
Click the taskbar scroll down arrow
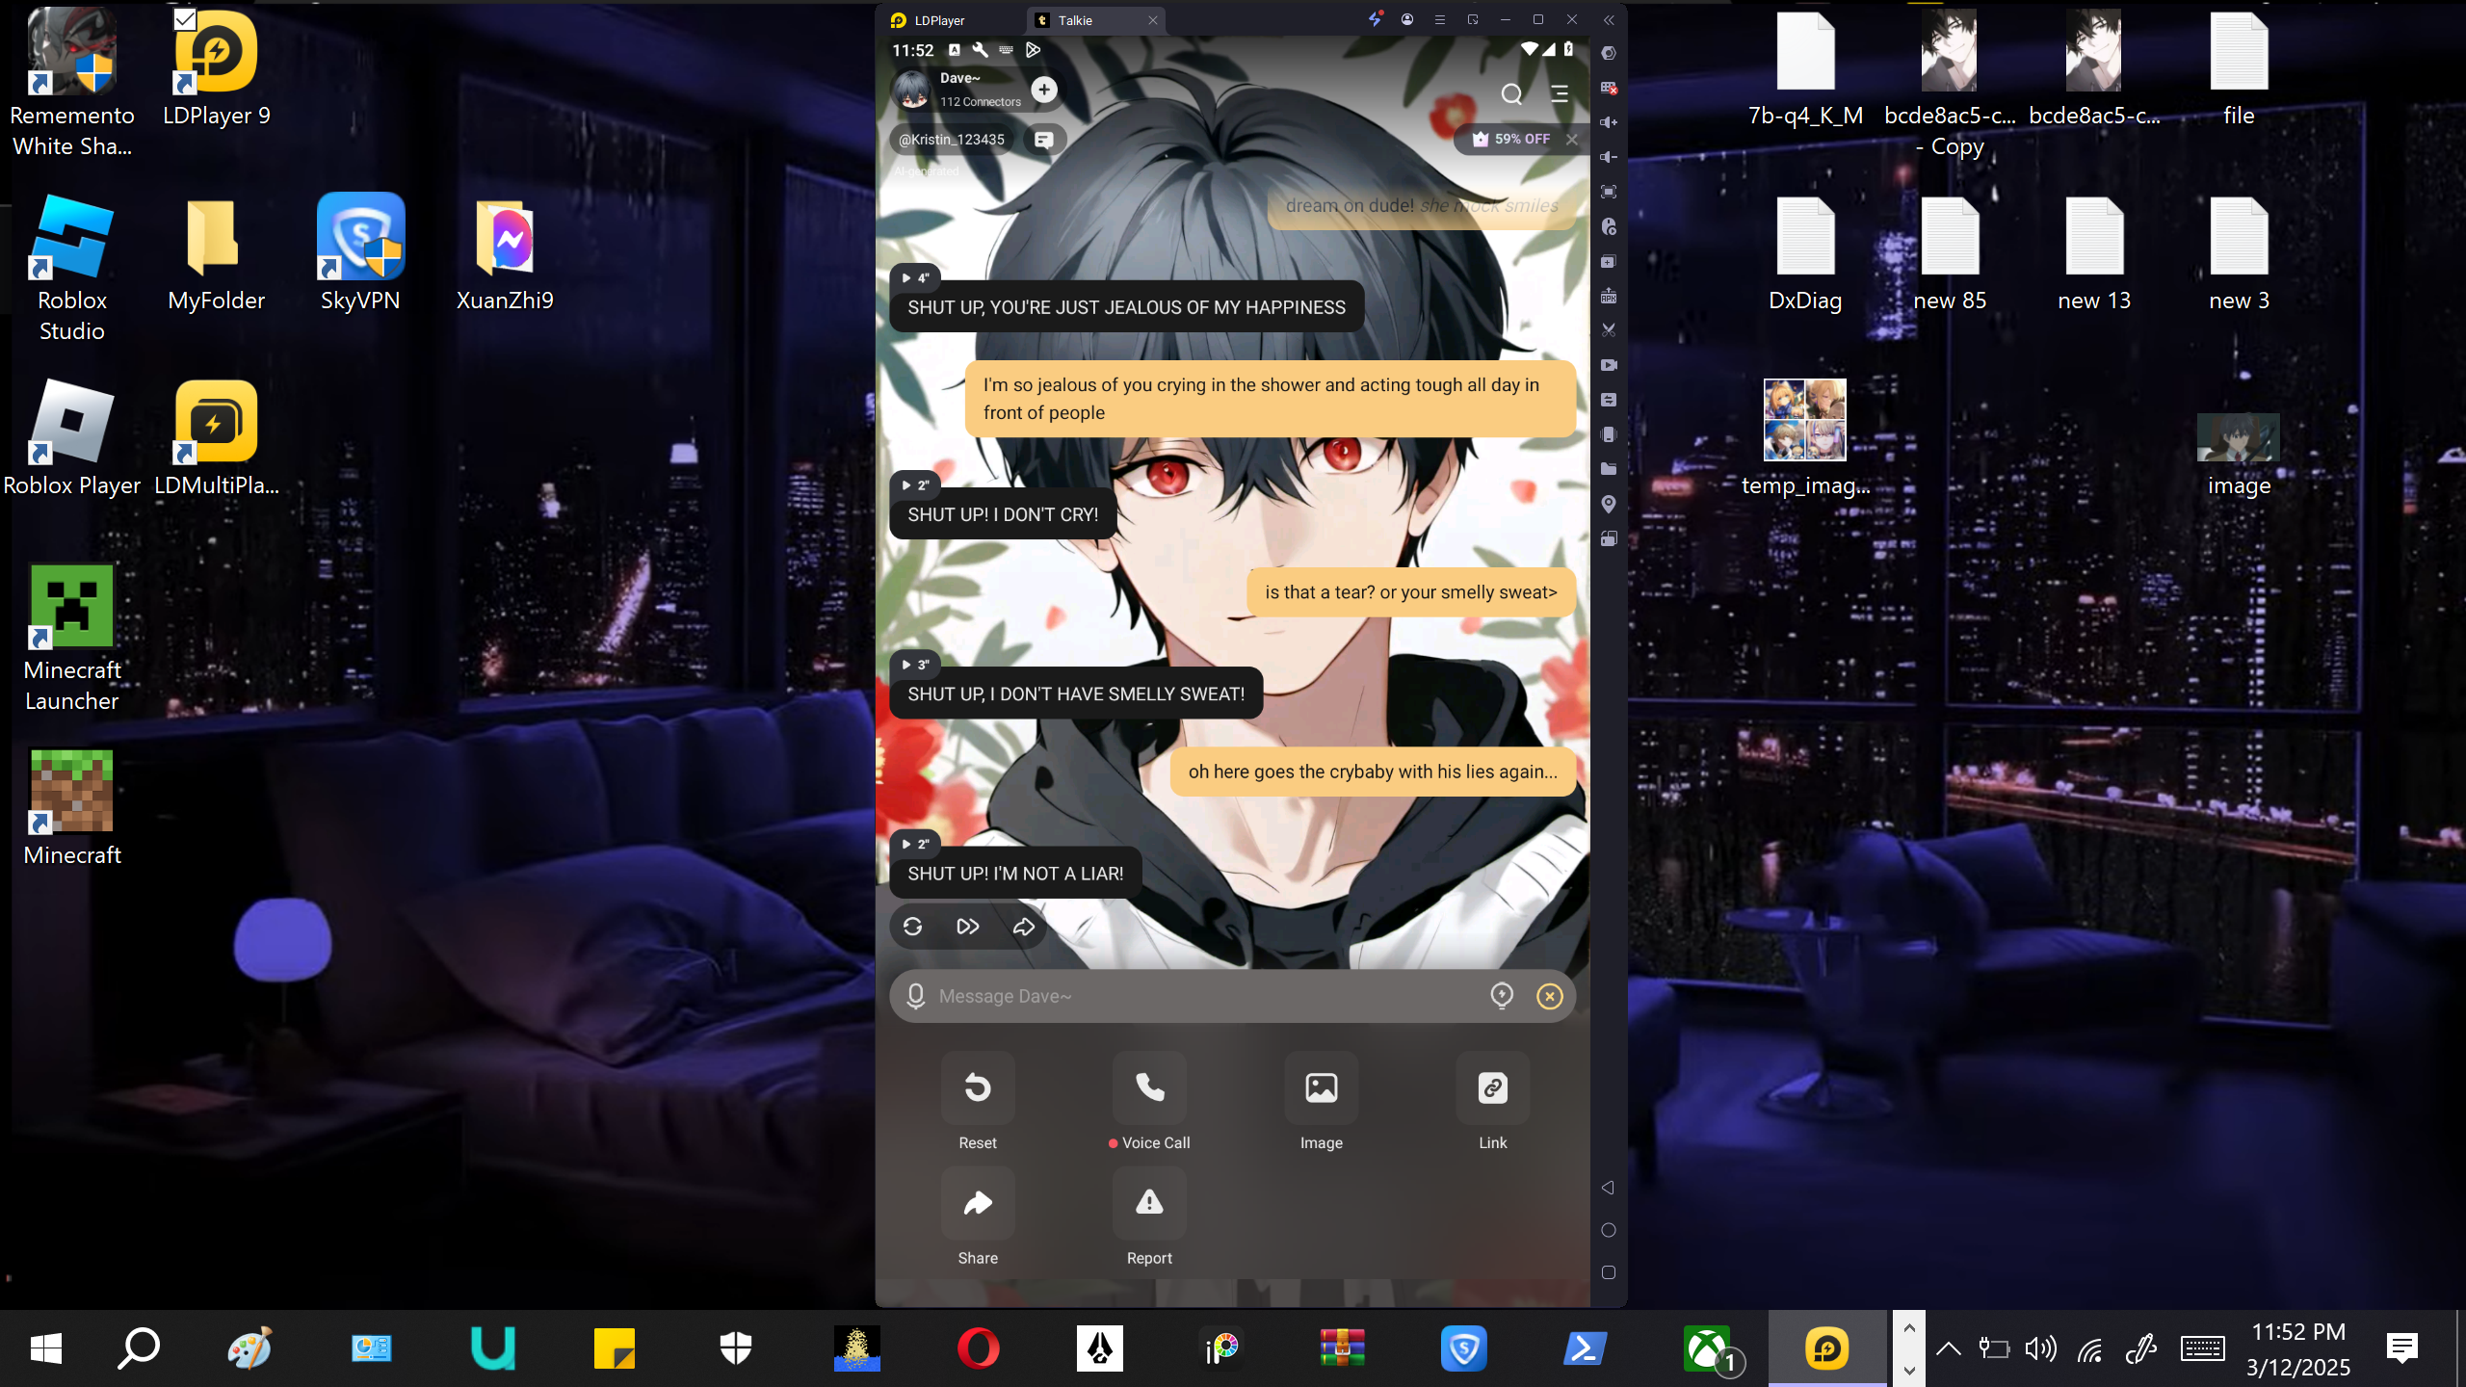(x=1909, y=1370)
